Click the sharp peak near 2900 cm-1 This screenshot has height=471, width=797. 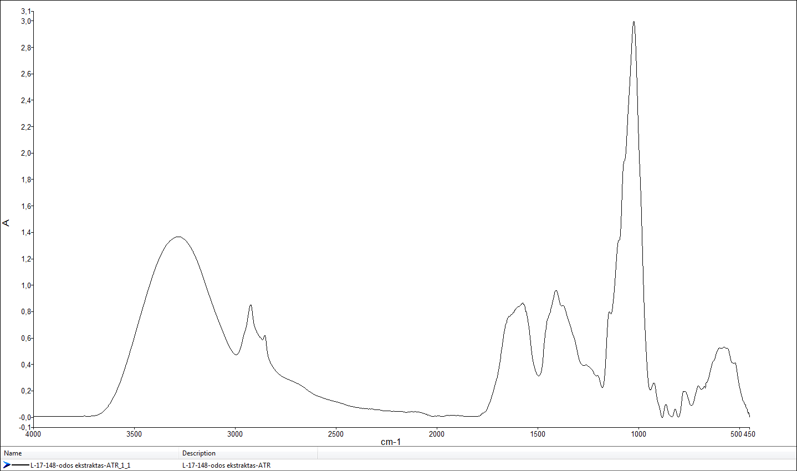coord(251,305)
